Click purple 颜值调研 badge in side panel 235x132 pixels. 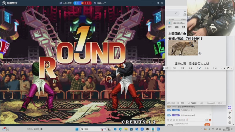[x=230, y=107]
